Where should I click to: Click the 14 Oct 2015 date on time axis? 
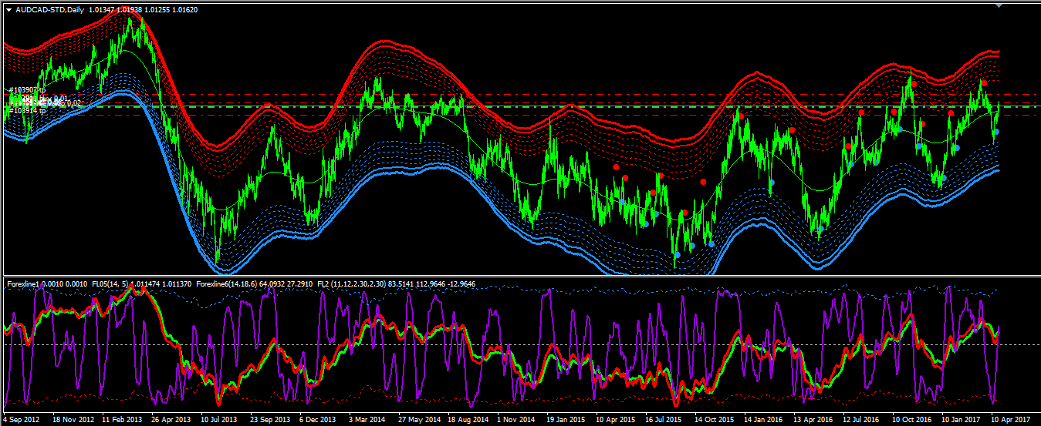coord(714,420)
